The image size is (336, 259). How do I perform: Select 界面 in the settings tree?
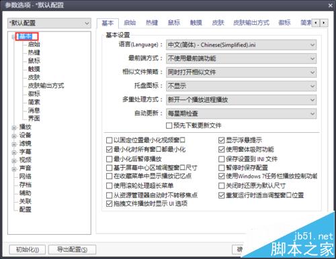point(34,118)
